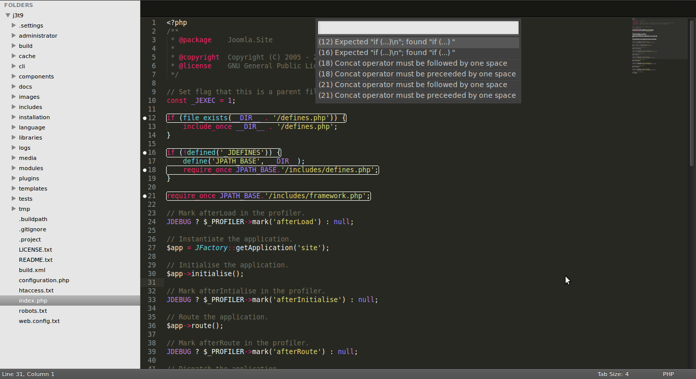Click the gutter error dot at line 18
This screenshot has height=379, width=696.
click(x=145, y=170)
